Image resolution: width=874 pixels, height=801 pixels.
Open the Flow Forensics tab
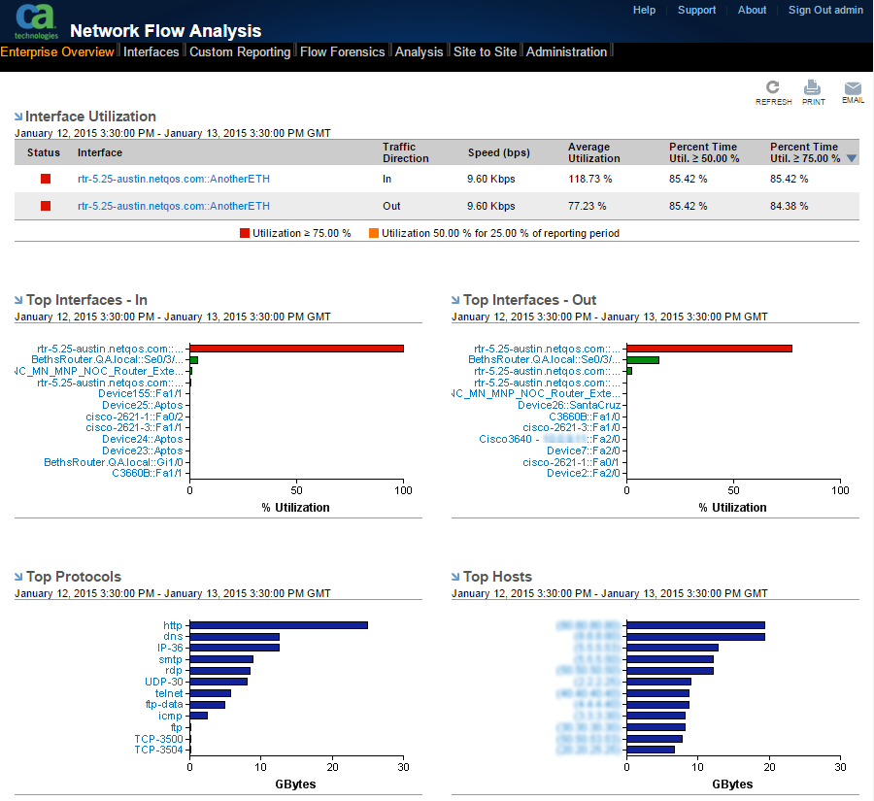click(342, 51)
